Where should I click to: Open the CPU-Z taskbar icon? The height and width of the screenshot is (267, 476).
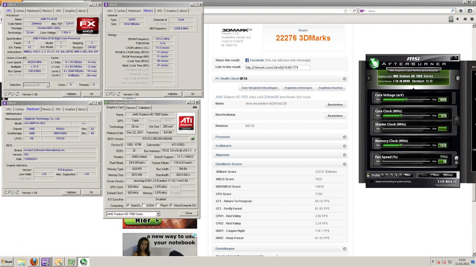point(46,262)
